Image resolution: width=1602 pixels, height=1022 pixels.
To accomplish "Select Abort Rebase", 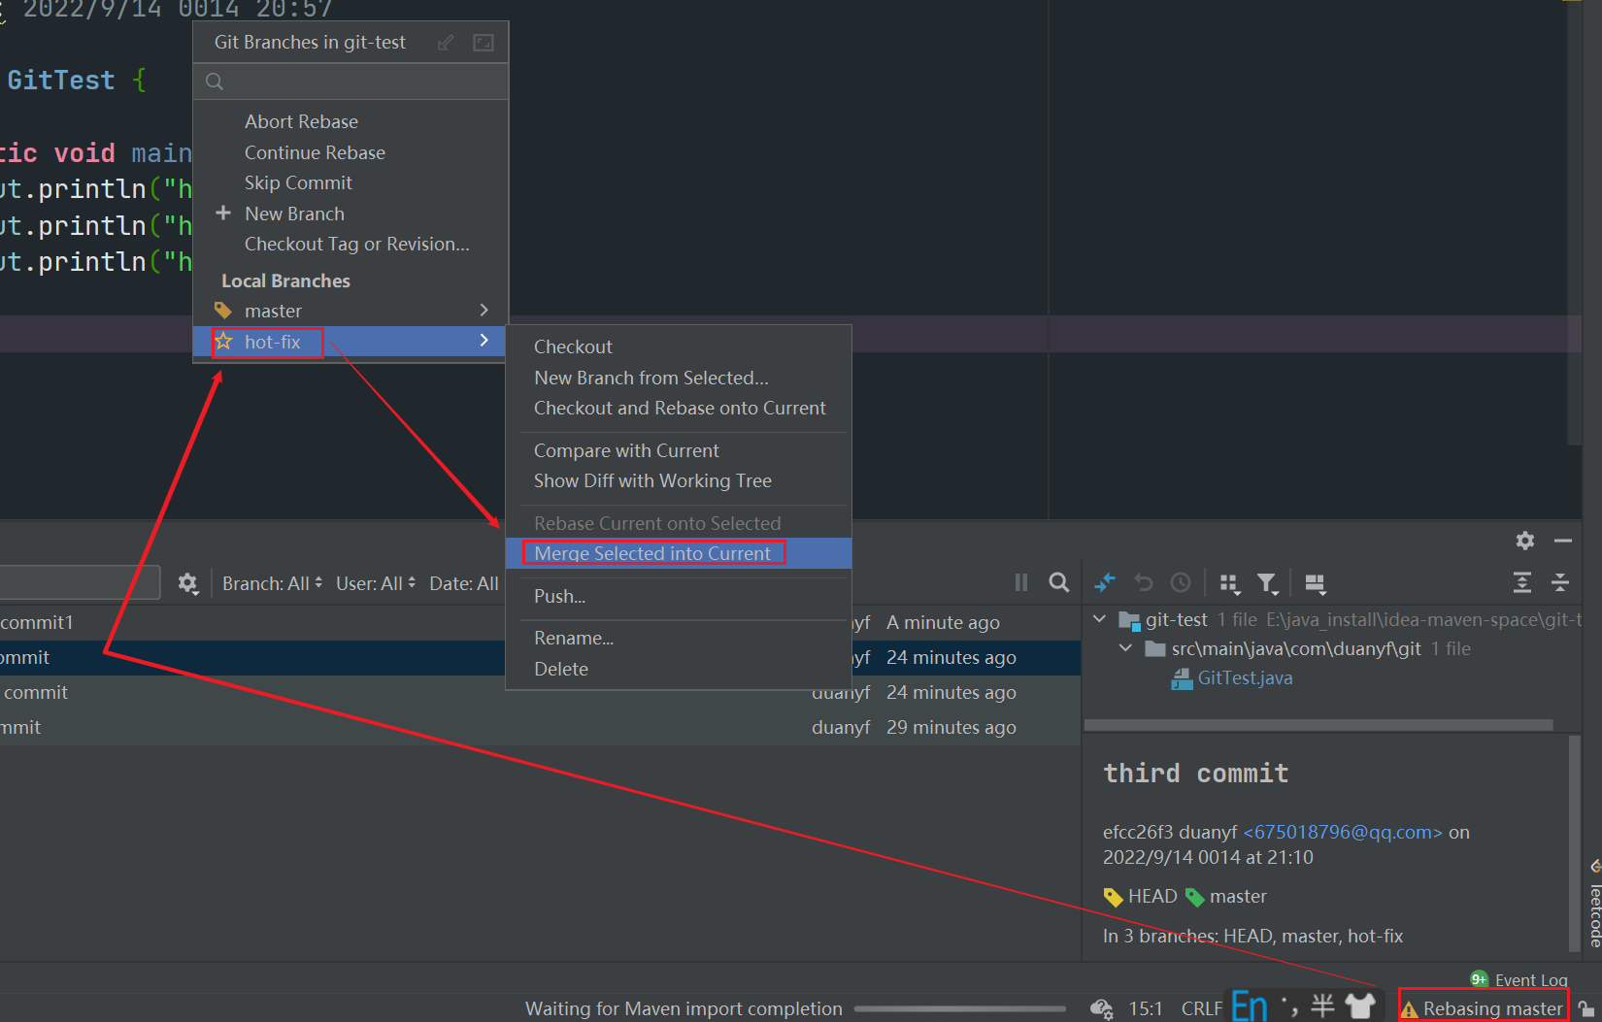I will coord(301,121).
